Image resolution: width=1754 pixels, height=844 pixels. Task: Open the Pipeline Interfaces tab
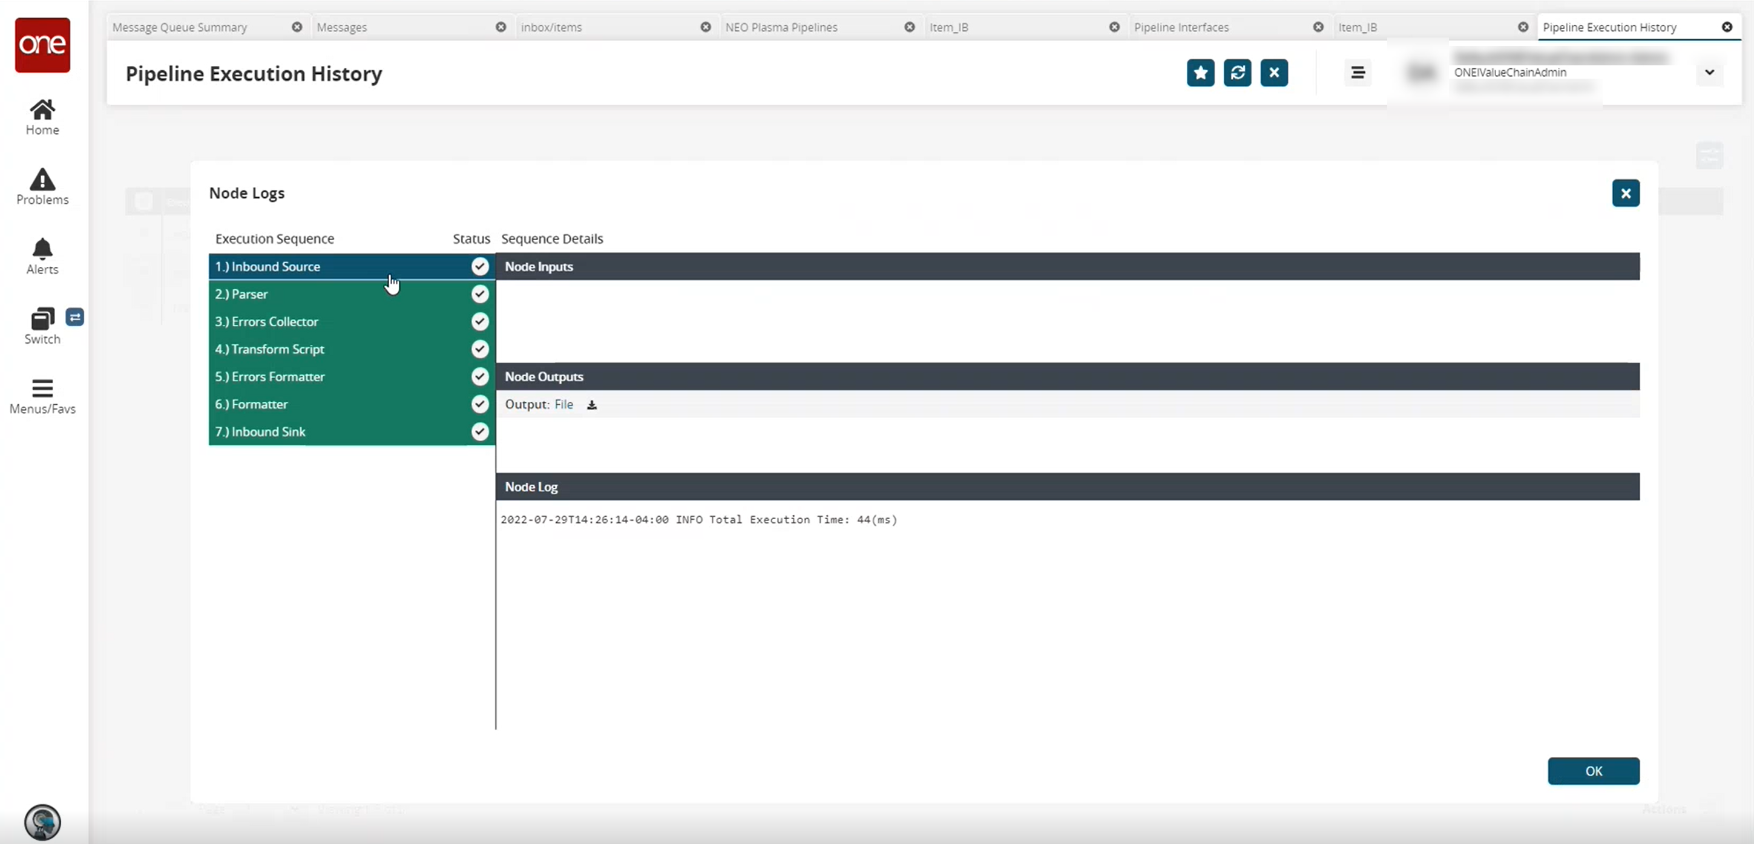click(x=1183, y=27)
